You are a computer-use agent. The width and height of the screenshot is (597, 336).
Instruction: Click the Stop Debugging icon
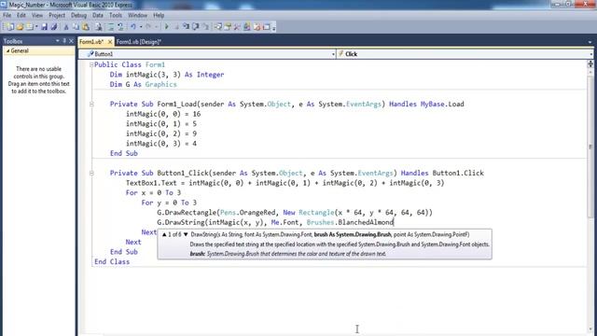176,27
